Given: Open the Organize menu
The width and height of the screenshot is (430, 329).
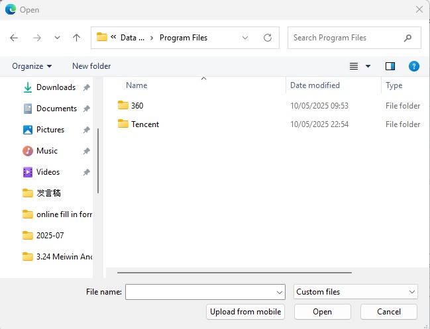Looking at the screenshot, I should coord(32,66).
